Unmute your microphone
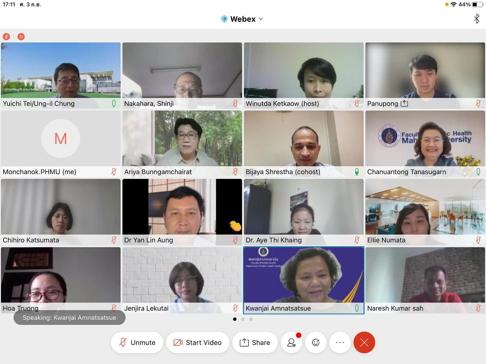This screenshot has height=364, width=486. 137,342
